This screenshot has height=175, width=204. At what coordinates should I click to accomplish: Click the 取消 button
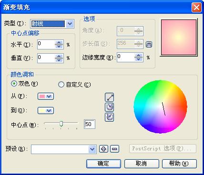[142, 164]
